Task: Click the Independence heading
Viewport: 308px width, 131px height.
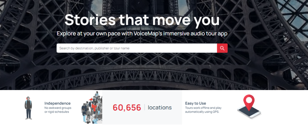Action: click(57, 103)
